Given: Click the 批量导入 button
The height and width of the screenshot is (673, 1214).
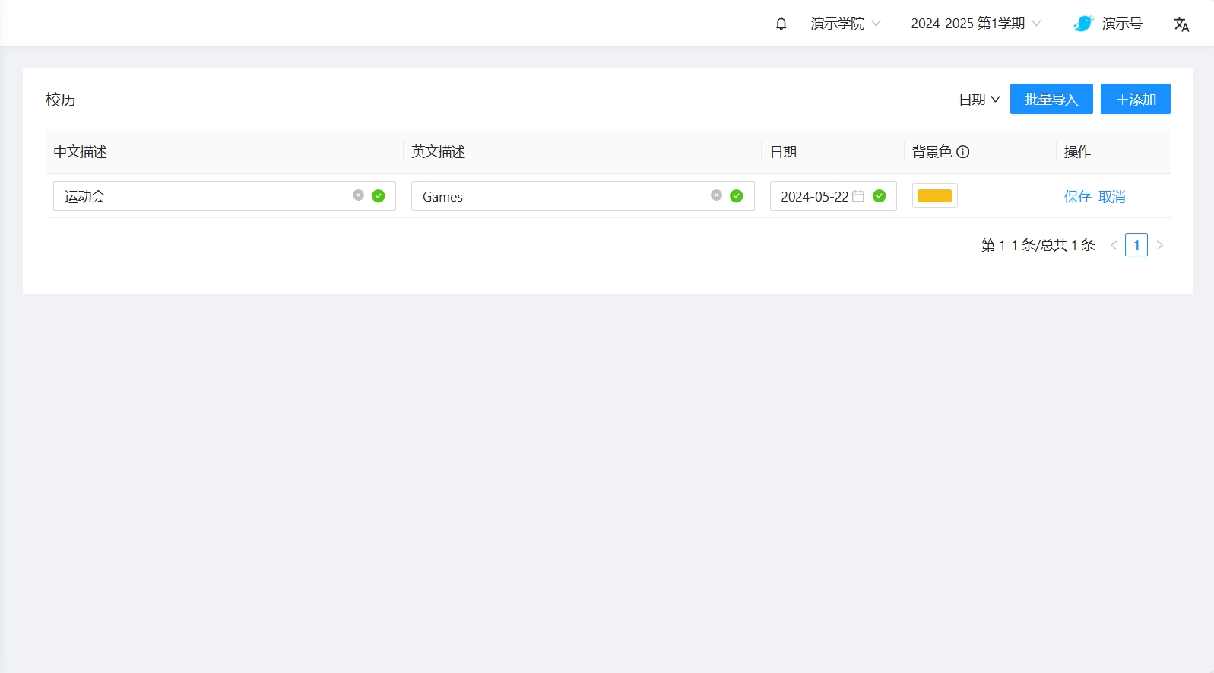Looking at the screenshot, I should [1051, 100].
